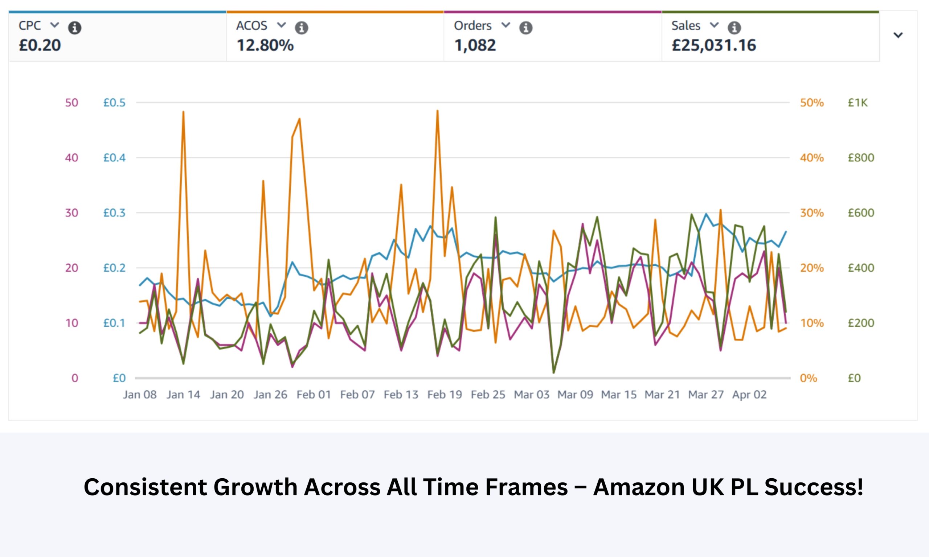Click the green Sales color bar
This screenshot has width=929, height=557.
(x=770, y=12)
